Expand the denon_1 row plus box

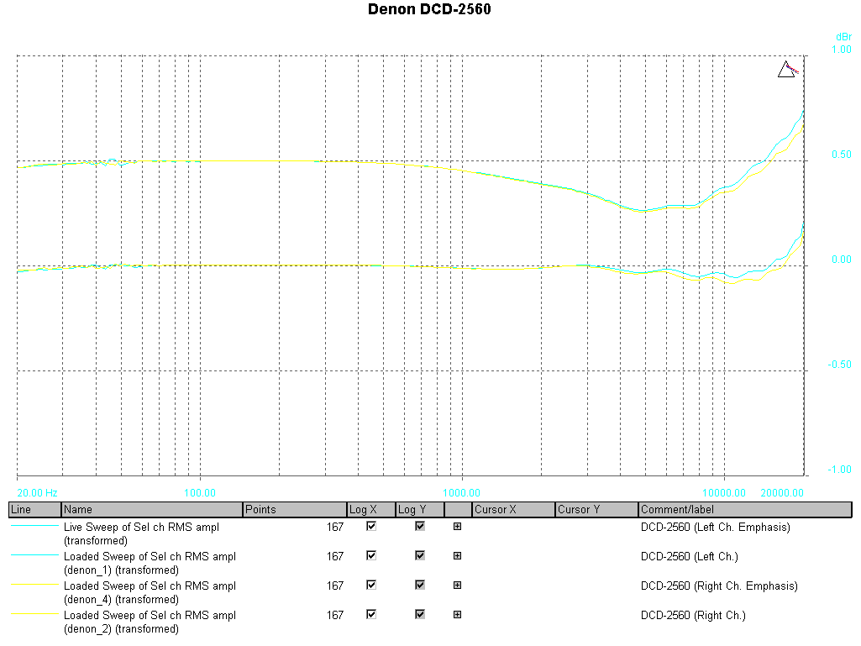(x=458, y=555)
